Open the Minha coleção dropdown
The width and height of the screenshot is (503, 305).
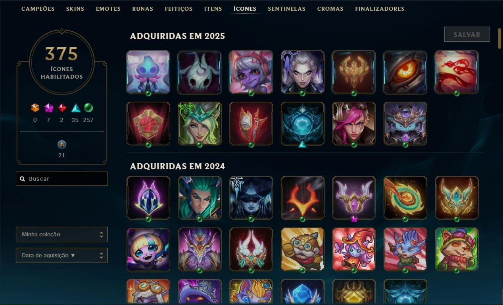click(62, 234)
